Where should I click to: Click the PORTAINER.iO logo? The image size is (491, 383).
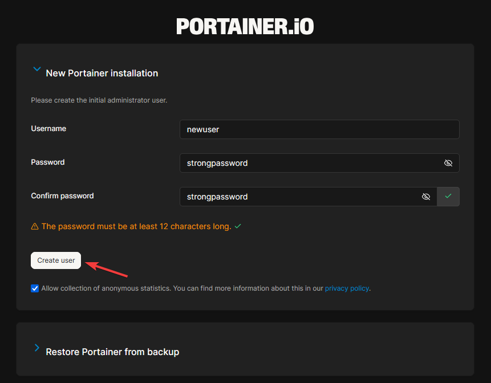point(245,26)
